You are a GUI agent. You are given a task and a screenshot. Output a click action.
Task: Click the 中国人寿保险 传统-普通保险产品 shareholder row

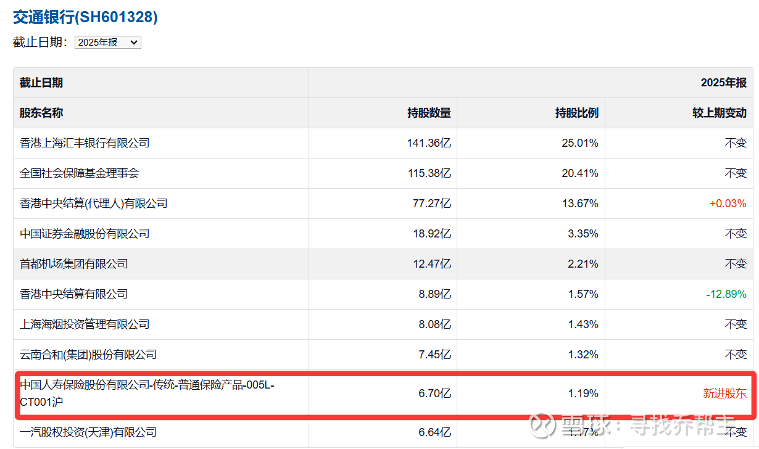(x=147, y=393)
